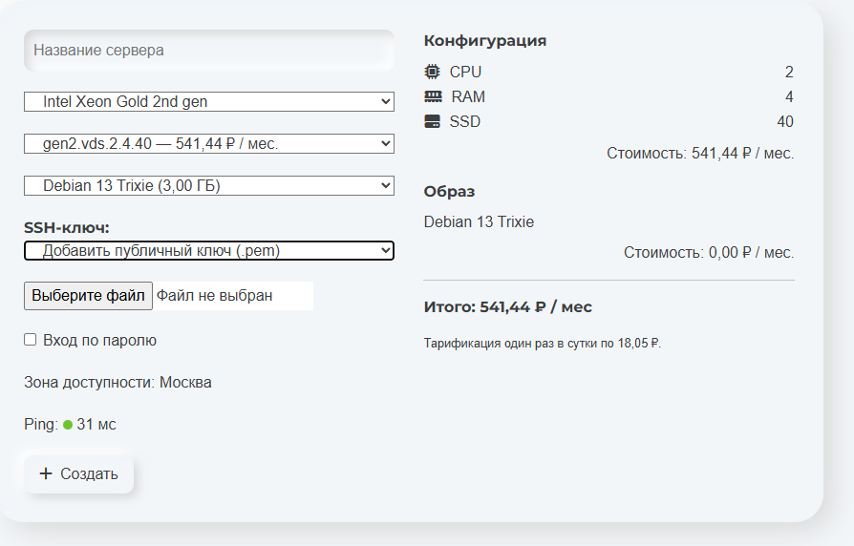Screen dimensions: 854x546
Task: Click the 'Файл не выбран' text
Action: [x=215, y=296]
